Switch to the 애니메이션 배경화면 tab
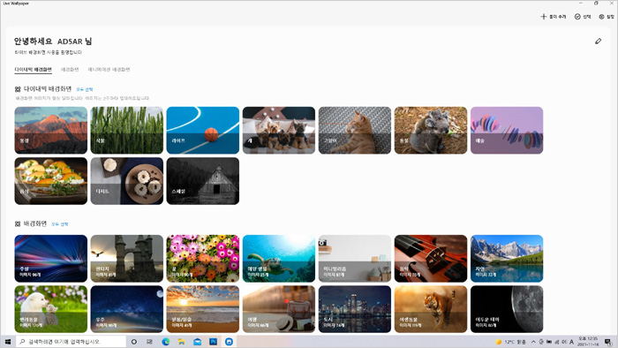Screen dimensions: 618x348 click(109, 70)
